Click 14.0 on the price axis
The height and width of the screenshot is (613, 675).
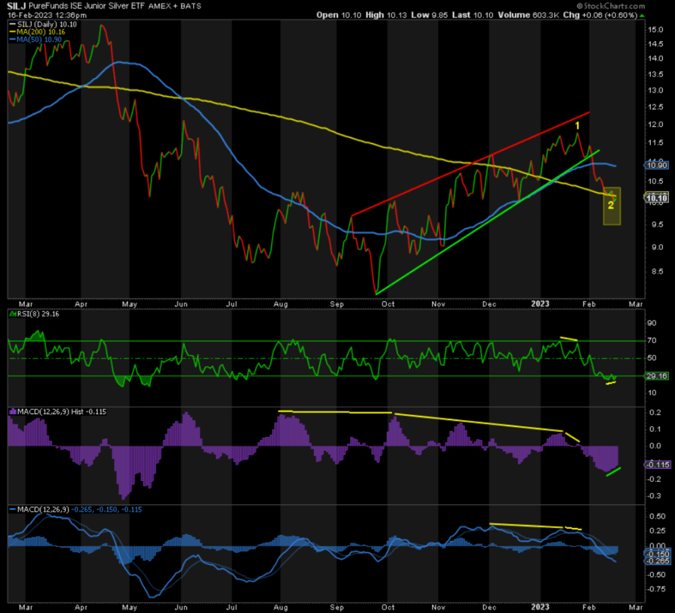(655, 59)
